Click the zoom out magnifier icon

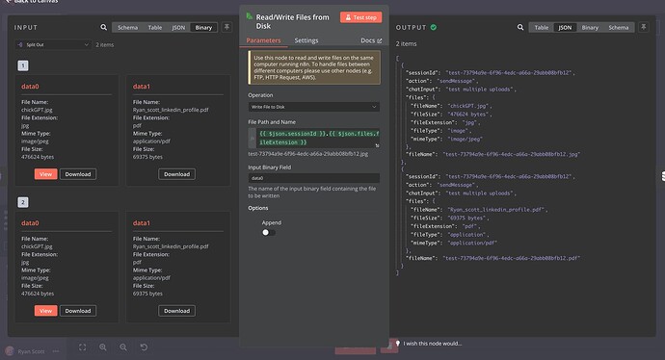123,347
